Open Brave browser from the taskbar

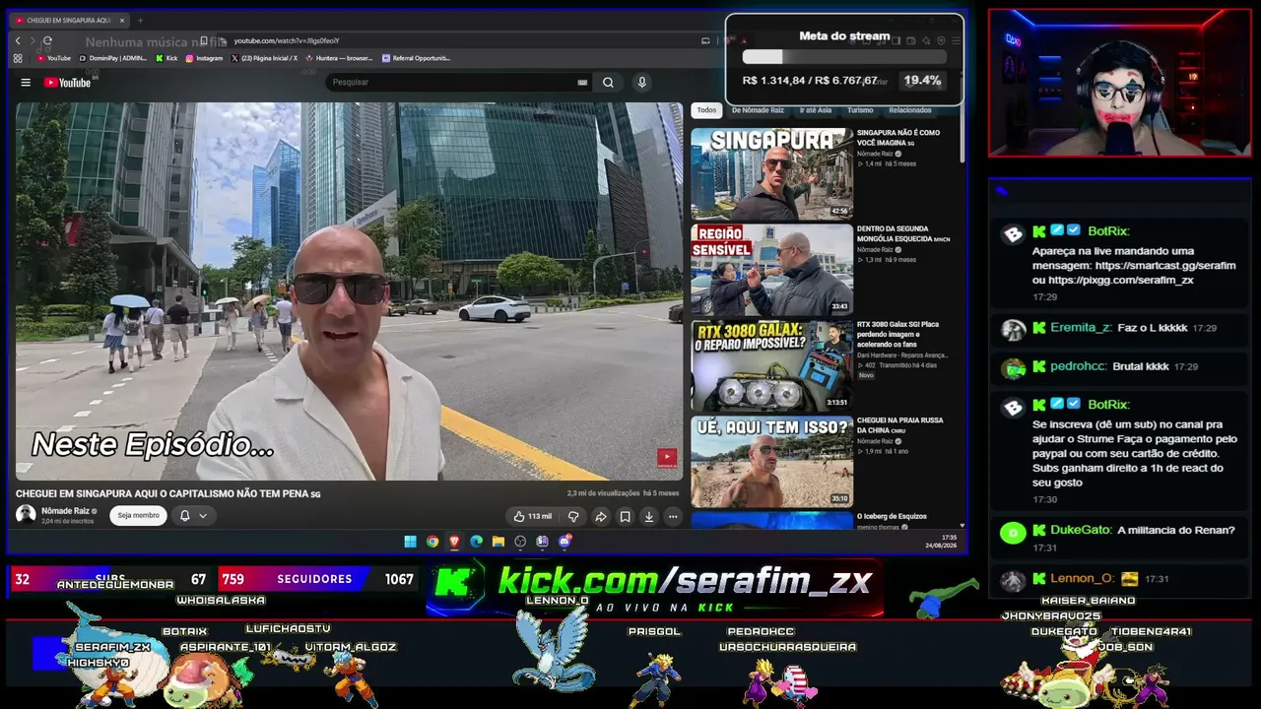coord(454,542)
